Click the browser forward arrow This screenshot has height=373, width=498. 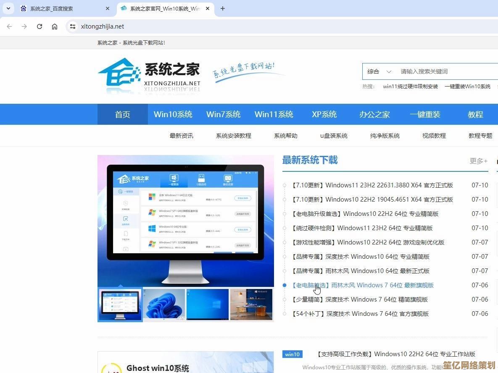(24, 26)
